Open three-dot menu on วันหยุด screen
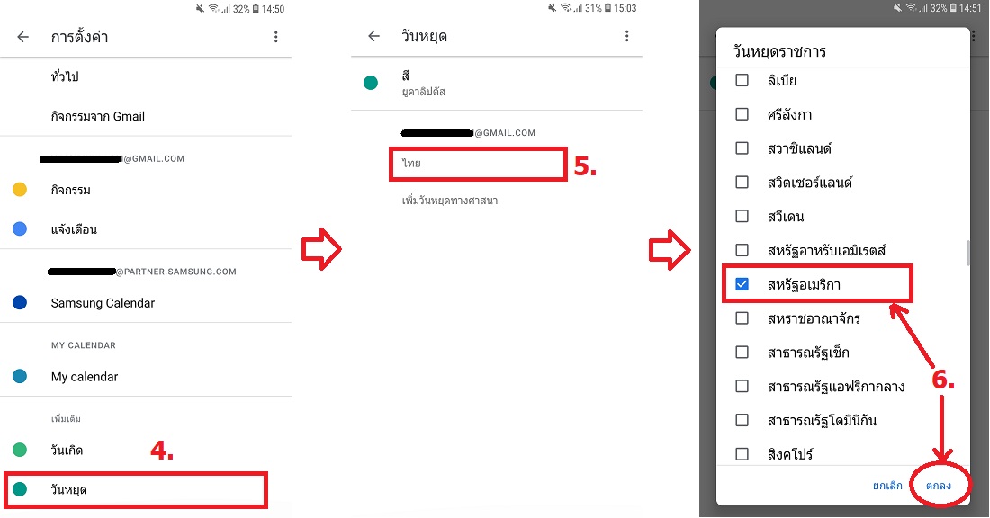The image size is (990, 518). pos(627,36)
